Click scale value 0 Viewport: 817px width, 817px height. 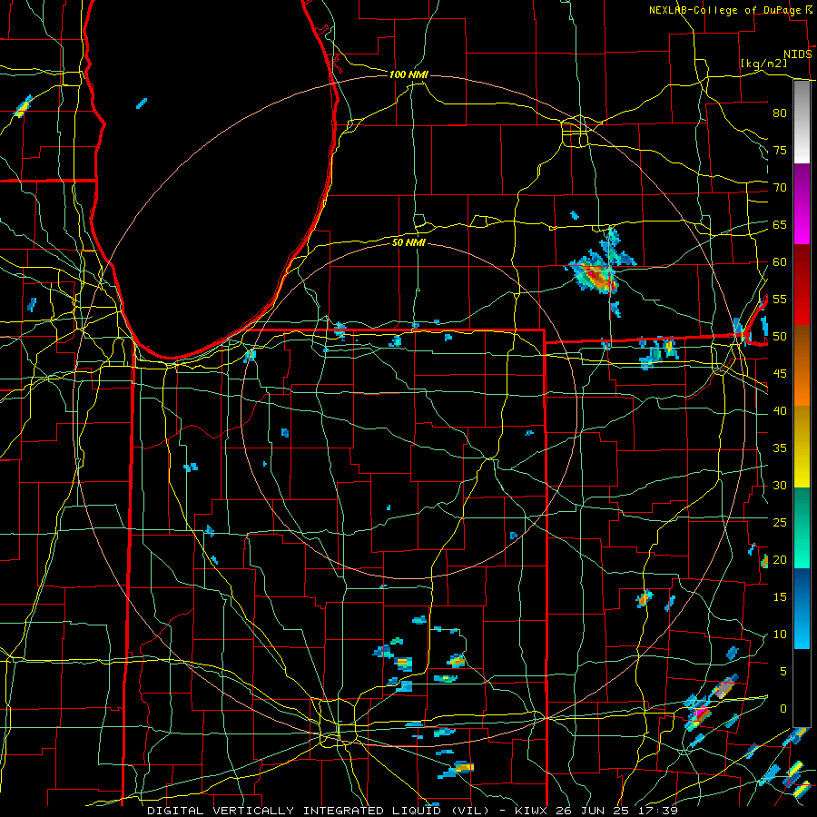pyautogui.click(x=783, y=709)
